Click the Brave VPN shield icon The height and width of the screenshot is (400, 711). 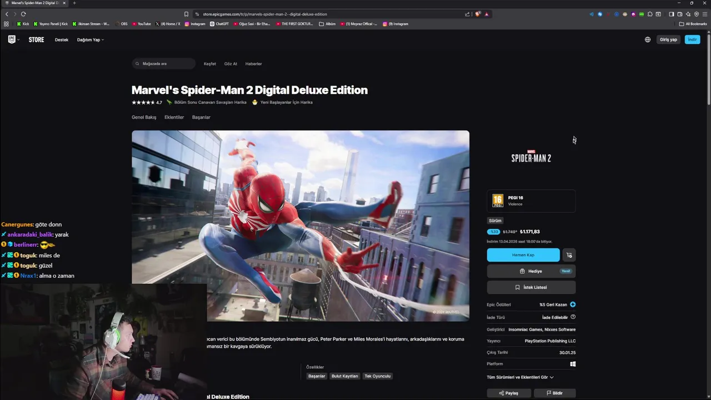point(697,14)
